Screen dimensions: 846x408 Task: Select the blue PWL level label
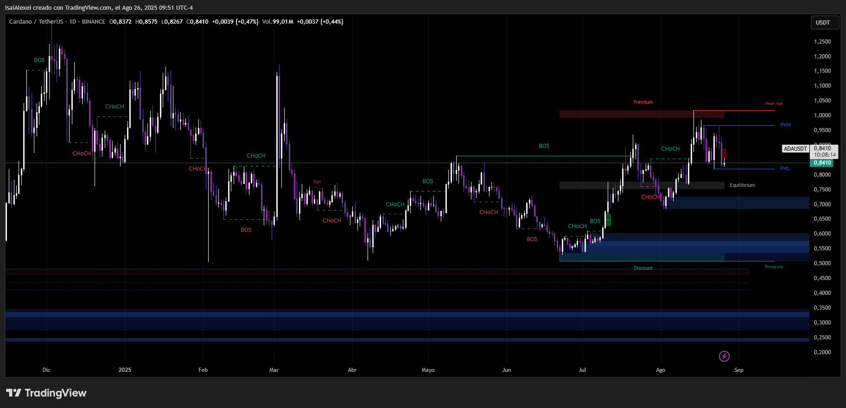(x=784, y=169)
